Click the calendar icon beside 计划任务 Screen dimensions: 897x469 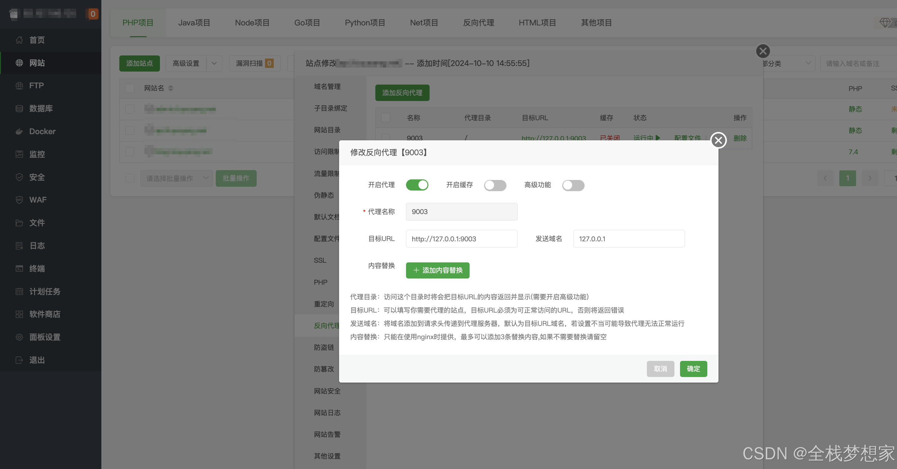point(19,291)
